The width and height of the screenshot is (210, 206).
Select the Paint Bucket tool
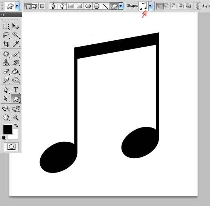pos(16,71)
